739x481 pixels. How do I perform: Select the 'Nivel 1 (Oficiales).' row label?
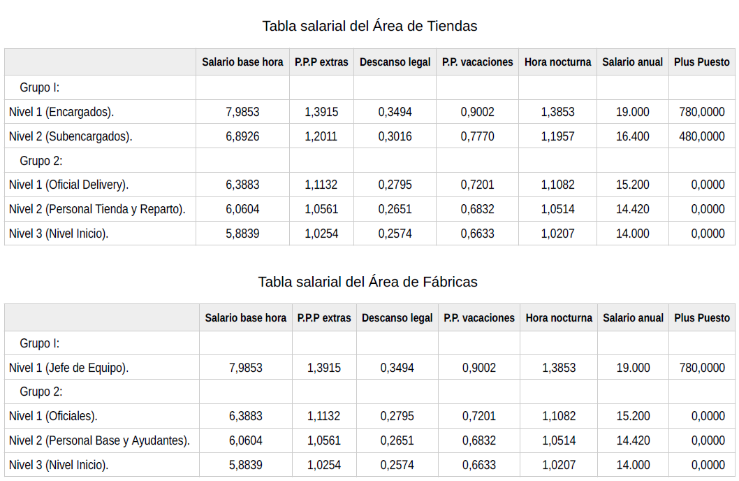(x=53, y=416)
